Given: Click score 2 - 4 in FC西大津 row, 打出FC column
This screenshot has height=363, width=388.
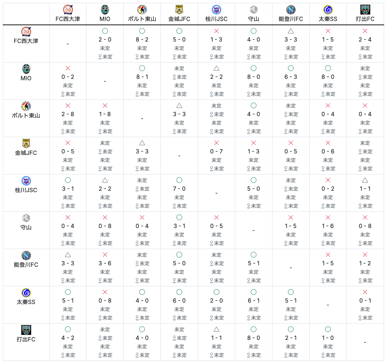Looking at the screenshot, I should click(x=365, y=40).
